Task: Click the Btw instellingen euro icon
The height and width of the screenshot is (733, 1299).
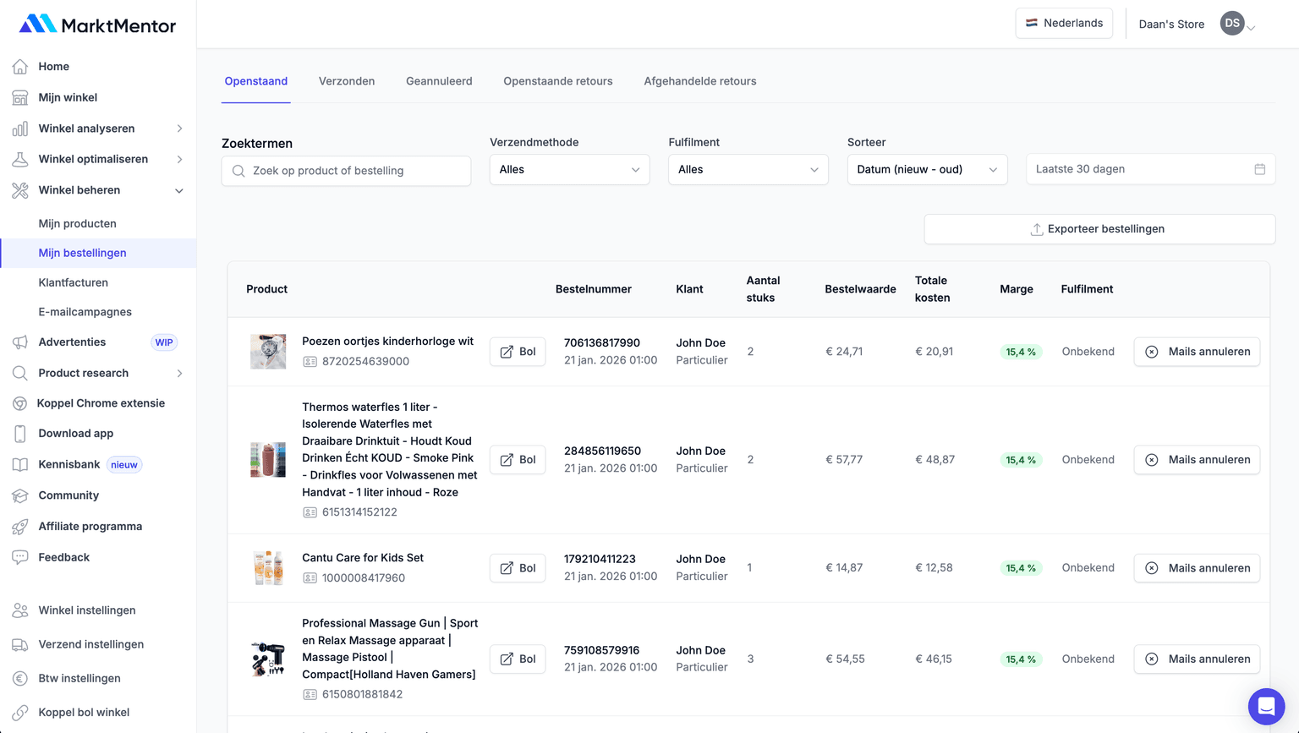Action: point(20,679)
